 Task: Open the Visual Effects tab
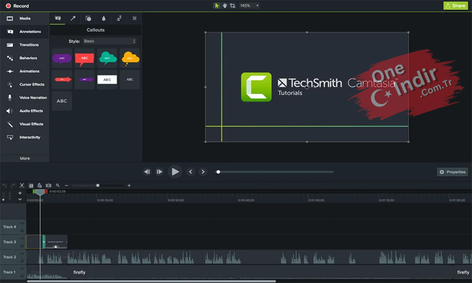[24, 124]
